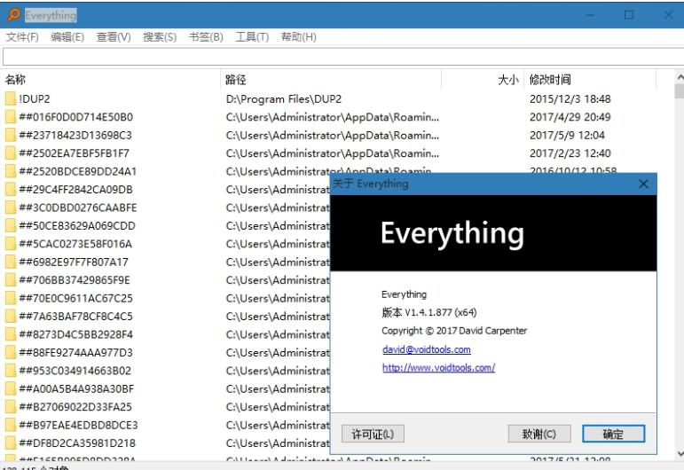
Task: Click the Everything magnifier app icon
Action: (13, 15)
